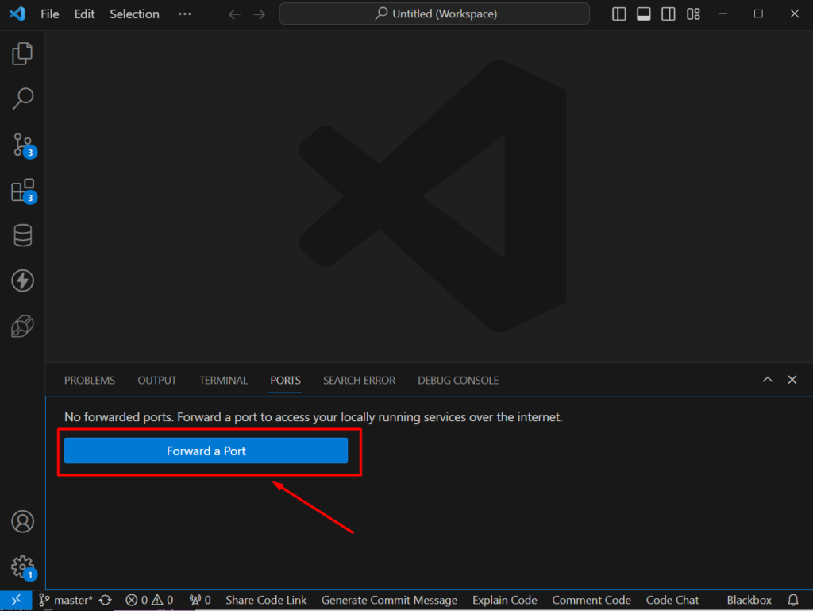This screenshot has height=611, width=813.
Task: Open the File menu
Action: pos(50,14)
